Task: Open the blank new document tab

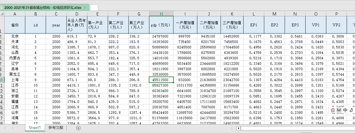Action: (x=94, y=7)
